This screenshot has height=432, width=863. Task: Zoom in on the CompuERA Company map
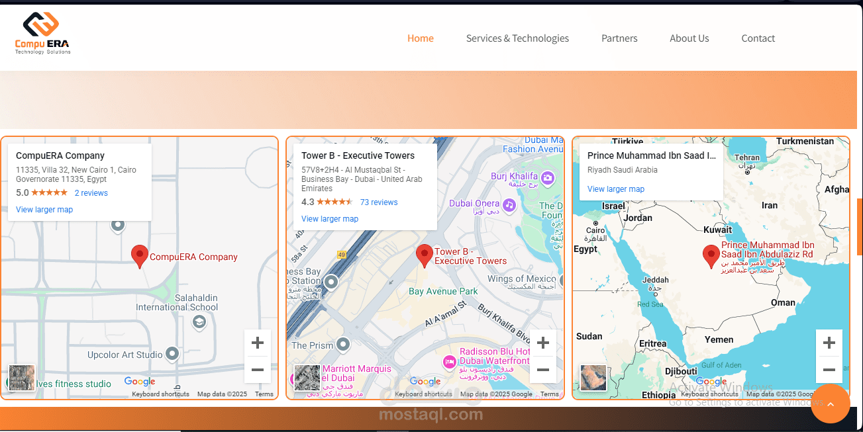[258, 343]
